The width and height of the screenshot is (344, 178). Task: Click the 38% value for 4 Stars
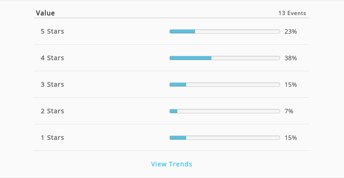(x=291, y=58)
